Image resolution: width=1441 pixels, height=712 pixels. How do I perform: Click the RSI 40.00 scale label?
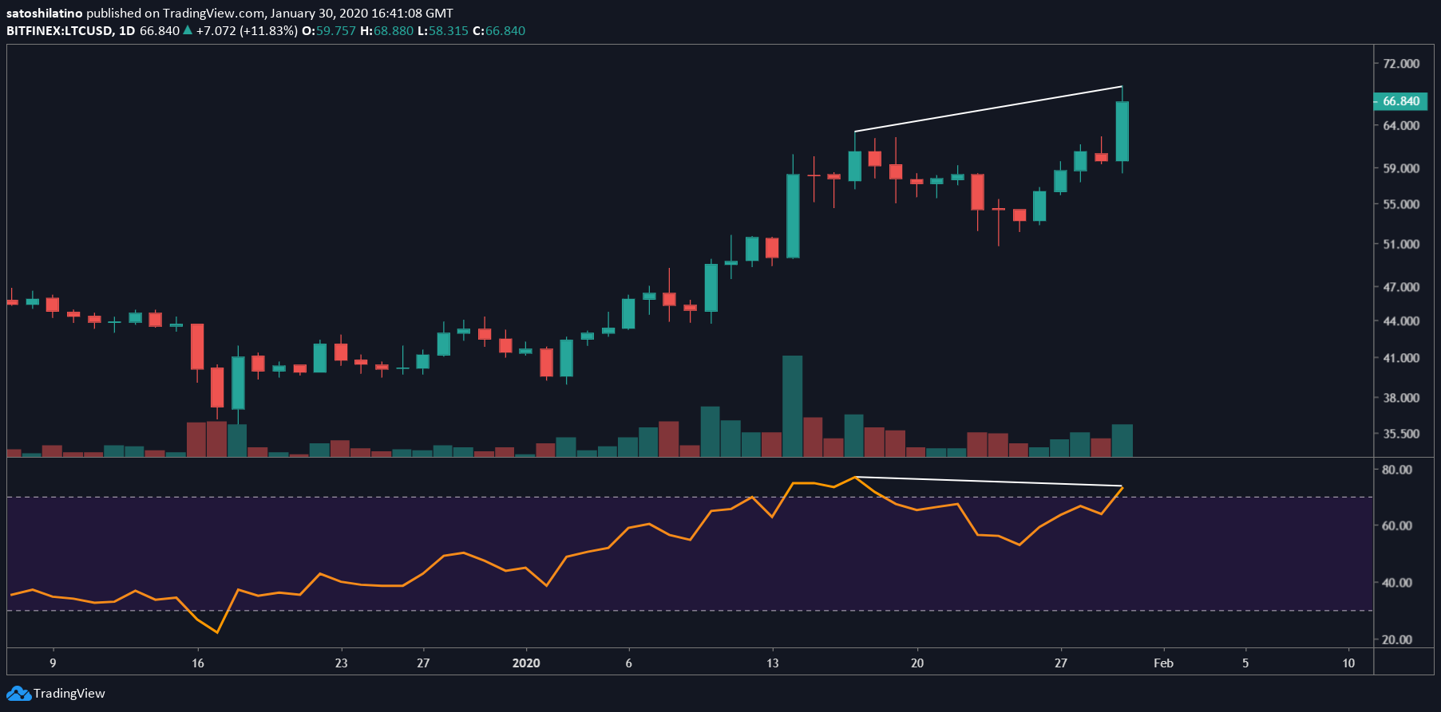(1397, 583)
